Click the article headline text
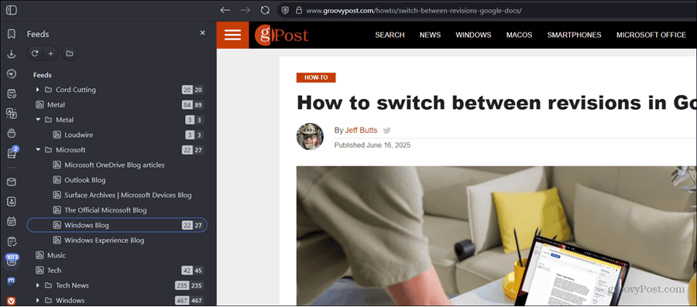Viewport: 697px width, 307px height. point(496,103)
